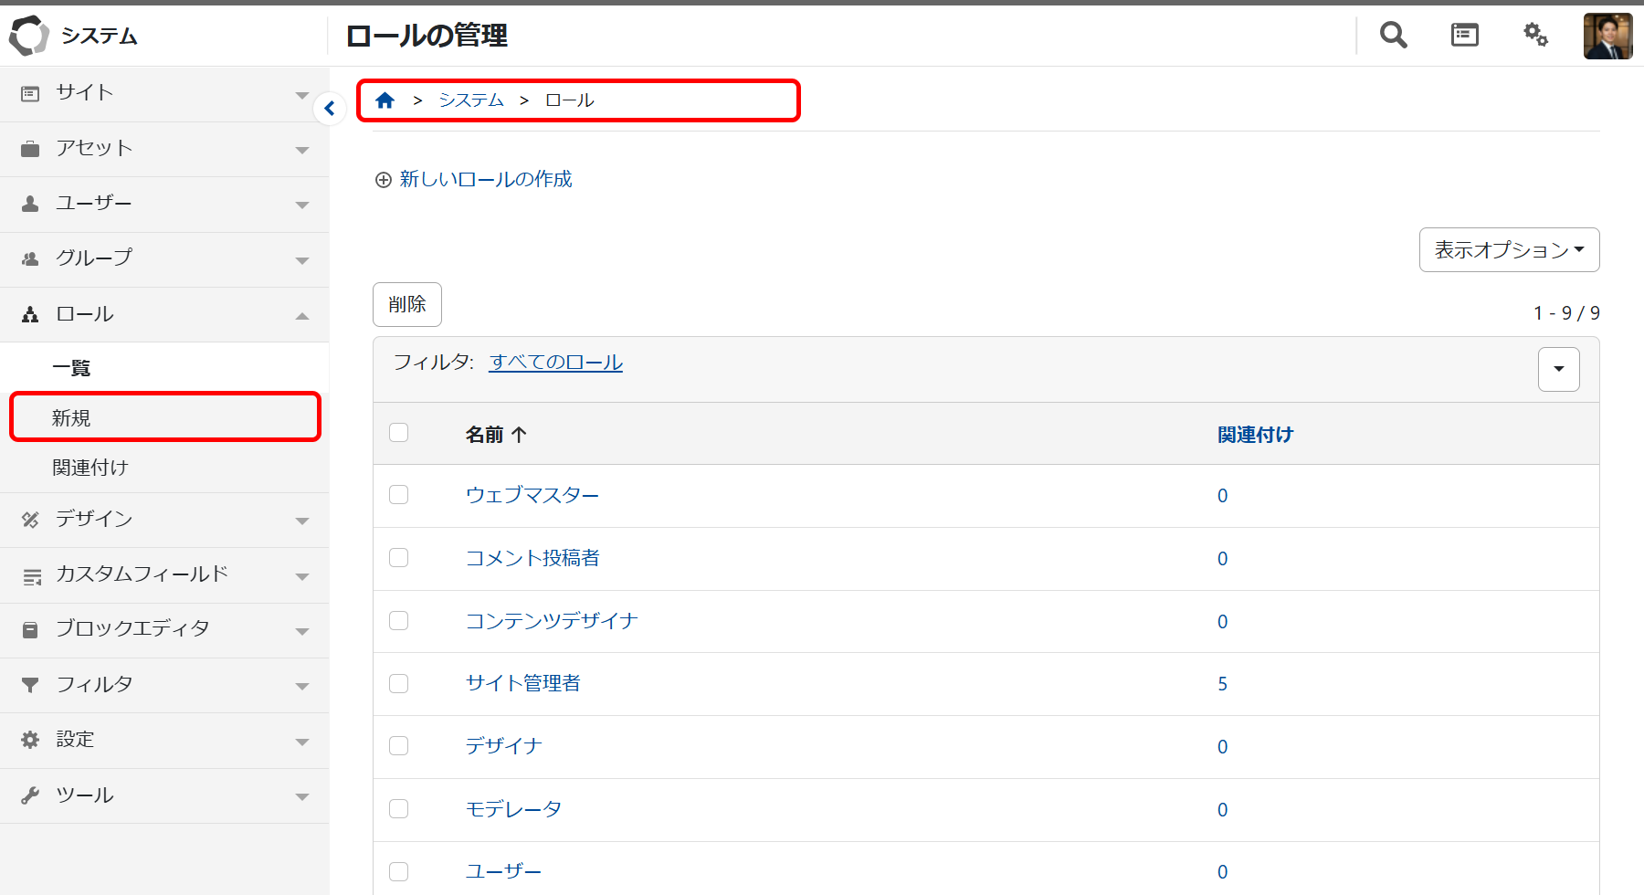Expand the filter dropdown arrow button
Viewport: 1644px width, 895px height.
(x=1558, y=369)
